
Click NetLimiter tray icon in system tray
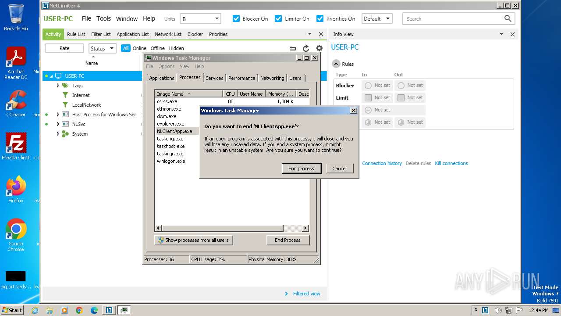point(485,310)
